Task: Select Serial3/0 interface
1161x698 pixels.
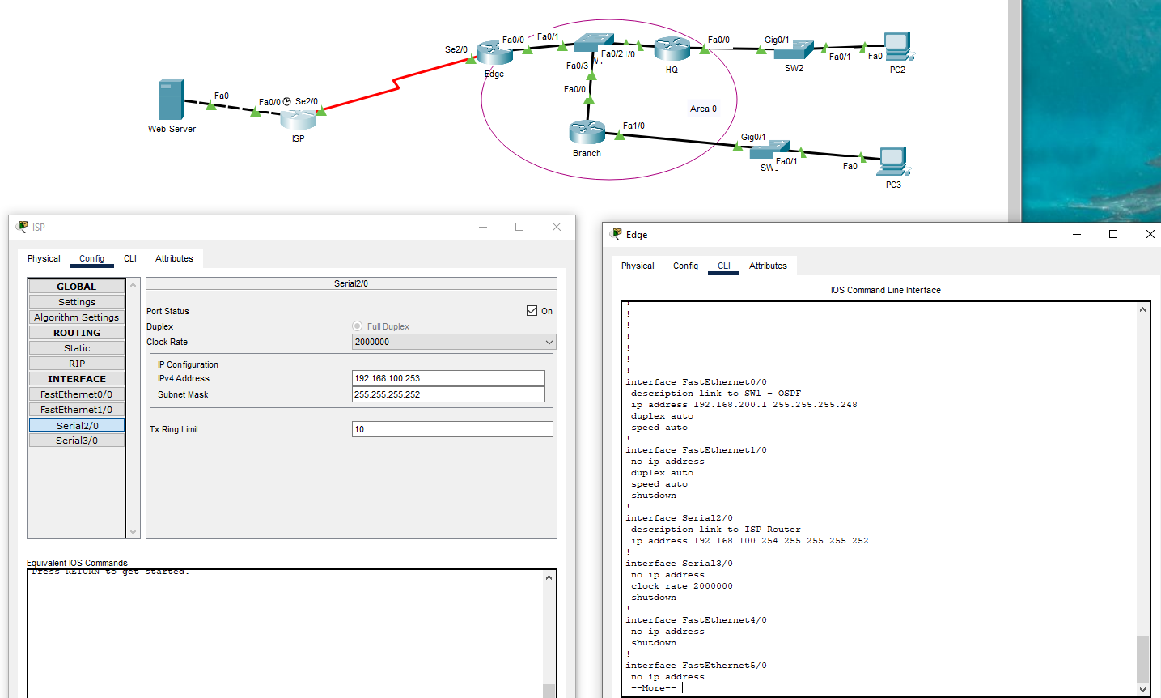Action: coord(77,441)
